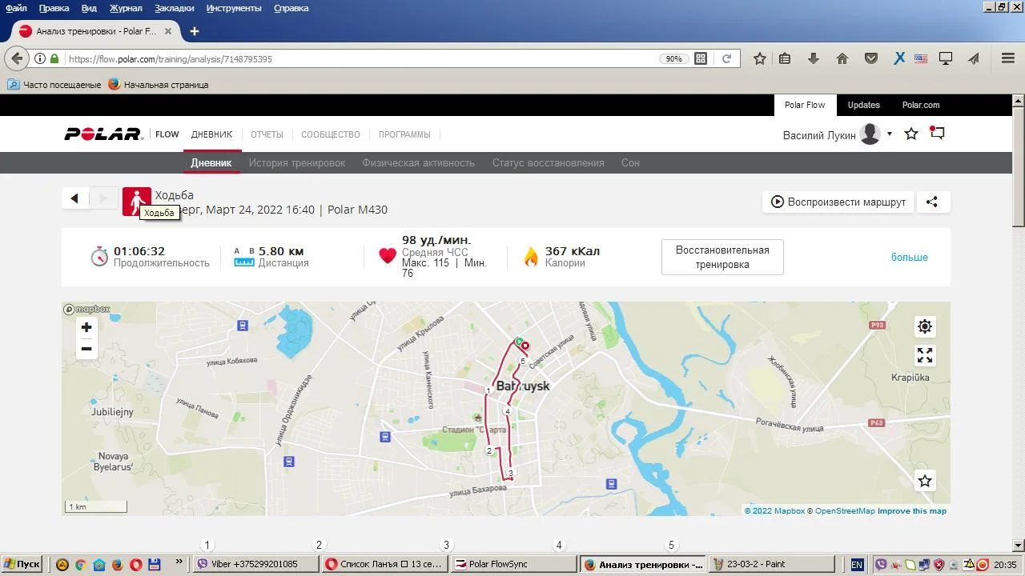Open the Firefox hamburger menu
The height and width of the screenshot is (576, 1025).
click(x=1008, y=58)
